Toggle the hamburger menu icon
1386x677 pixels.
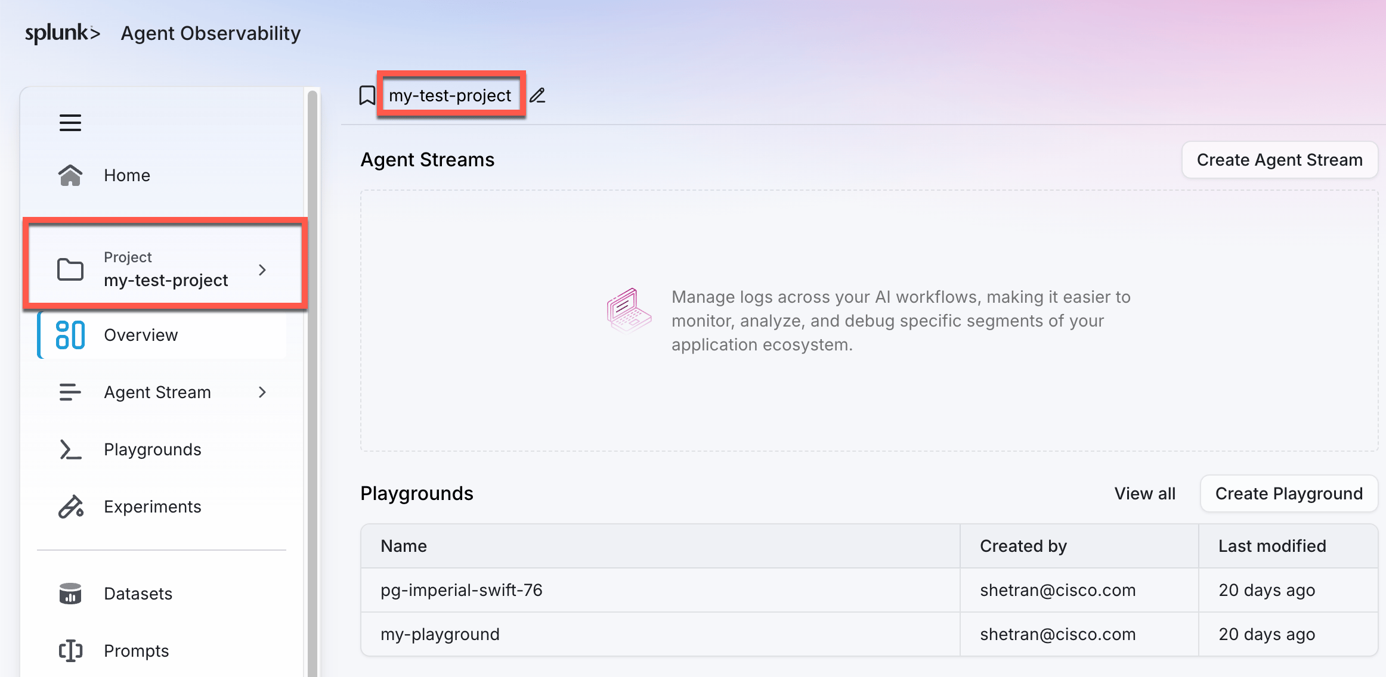point(70,123)
